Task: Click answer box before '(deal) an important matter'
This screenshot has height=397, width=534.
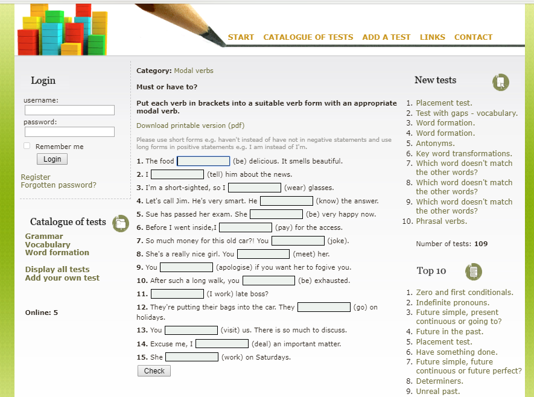Action: click(222, 344)
